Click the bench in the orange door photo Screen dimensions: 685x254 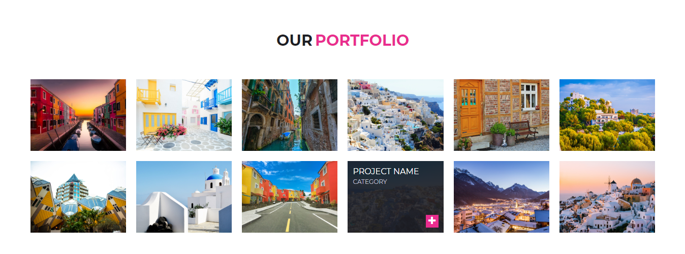(x=523, y=131)
